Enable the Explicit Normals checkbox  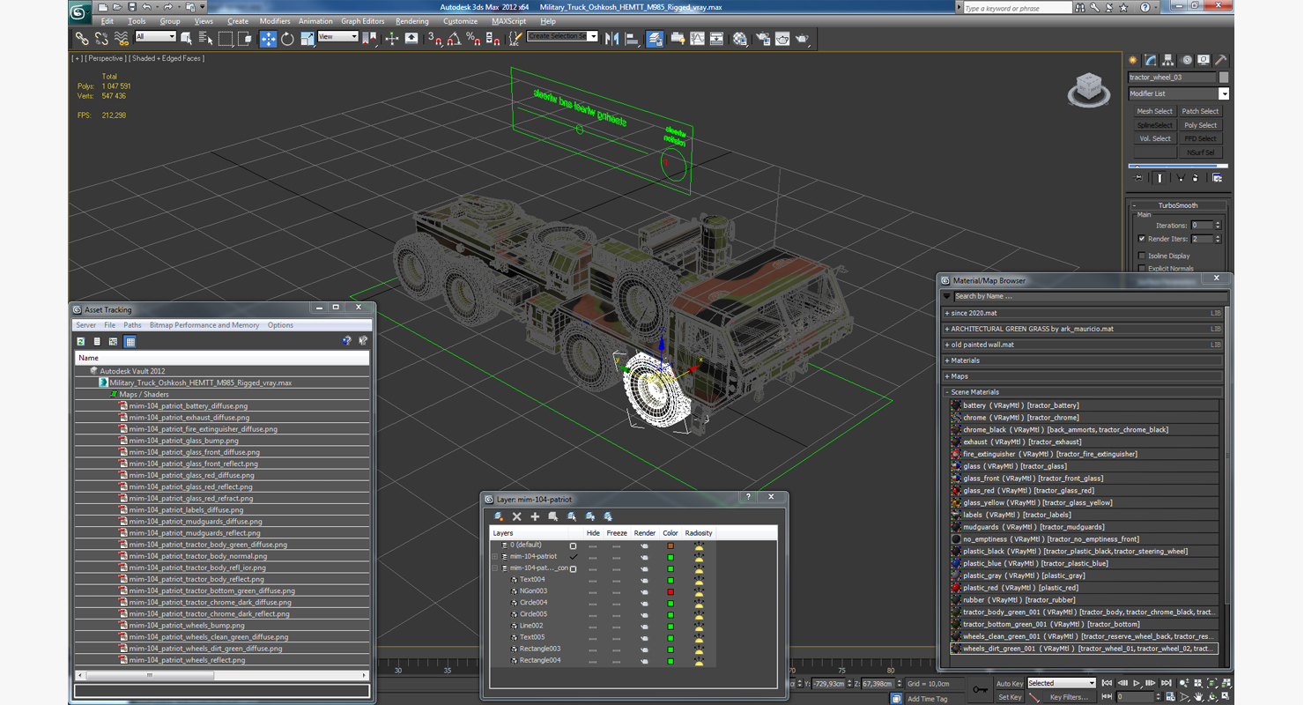click(x=1142, y=268)
